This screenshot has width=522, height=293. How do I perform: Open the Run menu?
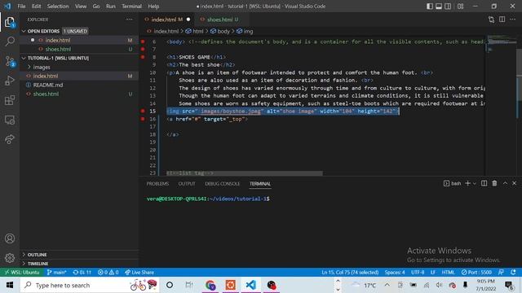[x=111, y=7]
